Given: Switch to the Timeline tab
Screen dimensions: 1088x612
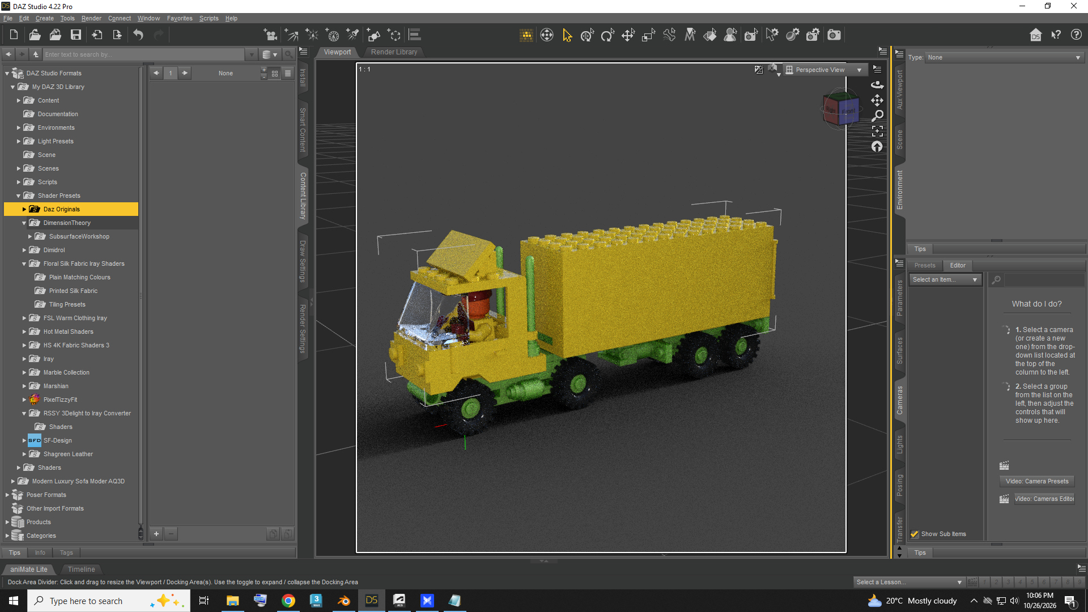Looking at the screenshot, I should click(x=81, y=569).
